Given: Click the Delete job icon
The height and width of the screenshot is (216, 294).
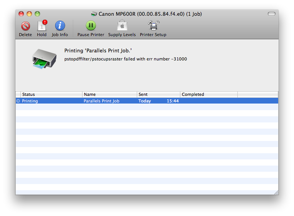Looking at the screenshot, I should point(25,26).
